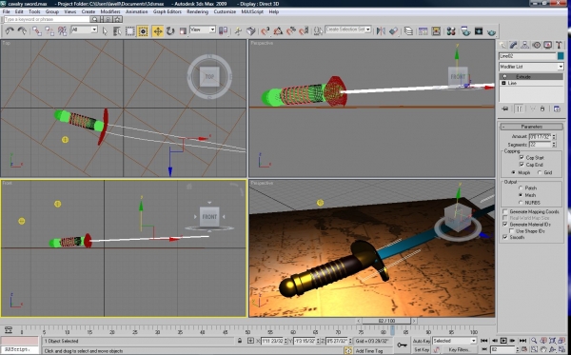Select the Grid capping radio button

click(x=540, y=172)
